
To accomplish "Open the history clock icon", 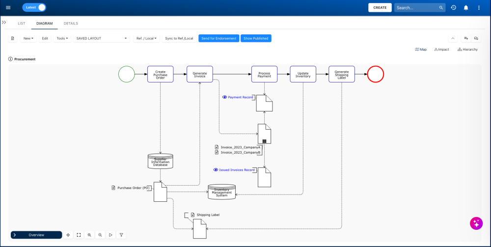I will [453, 7].
